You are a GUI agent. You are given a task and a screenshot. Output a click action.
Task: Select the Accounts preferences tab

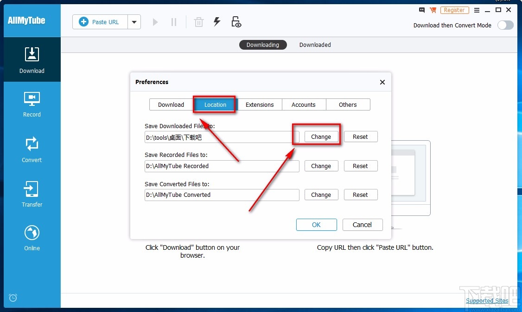(304, 104)
